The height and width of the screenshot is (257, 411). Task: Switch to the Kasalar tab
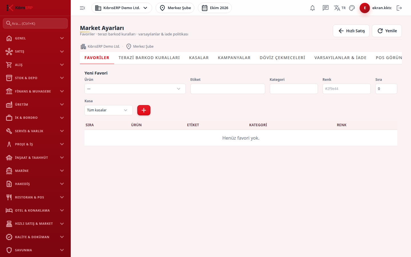point(199,58)
